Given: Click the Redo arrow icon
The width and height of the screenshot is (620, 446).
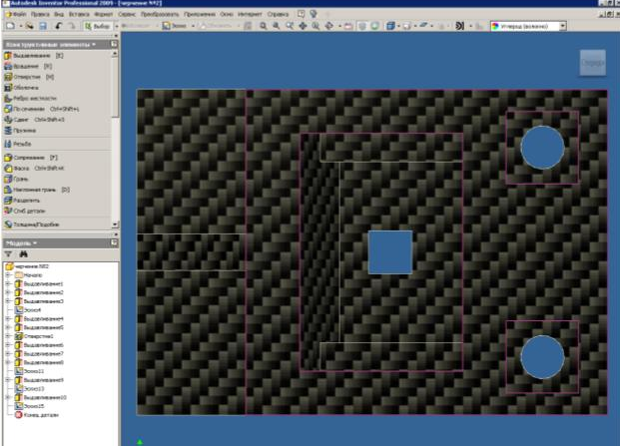Looking at the screenshot, I should pos(71,26).
